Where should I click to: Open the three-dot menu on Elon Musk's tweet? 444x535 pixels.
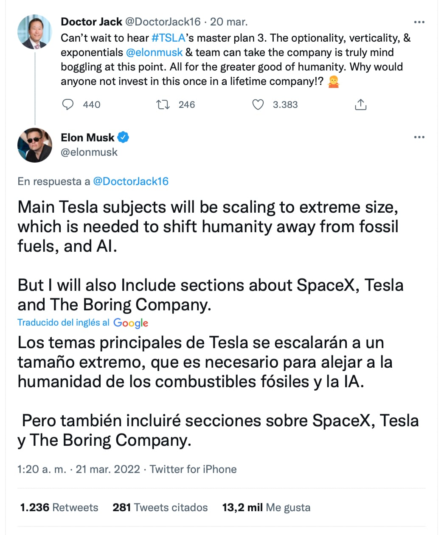(419, 137)
